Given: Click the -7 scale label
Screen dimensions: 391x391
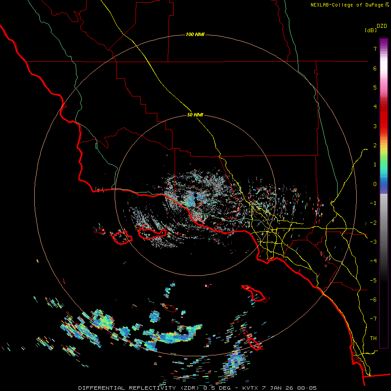Looking at the screenshot, I should pos(373,319).
